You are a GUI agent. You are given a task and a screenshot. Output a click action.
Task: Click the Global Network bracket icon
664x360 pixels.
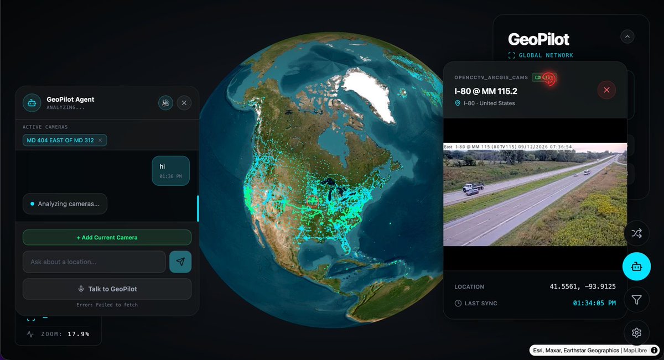click(x=511, y=55)
